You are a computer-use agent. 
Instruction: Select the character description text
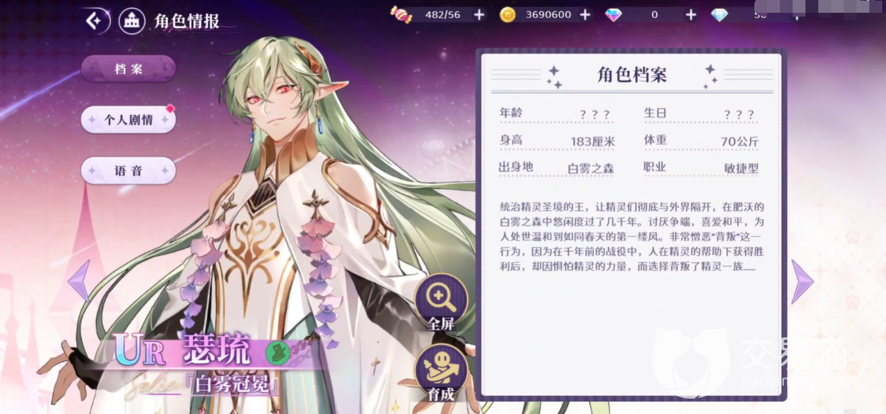pos(632,236)
